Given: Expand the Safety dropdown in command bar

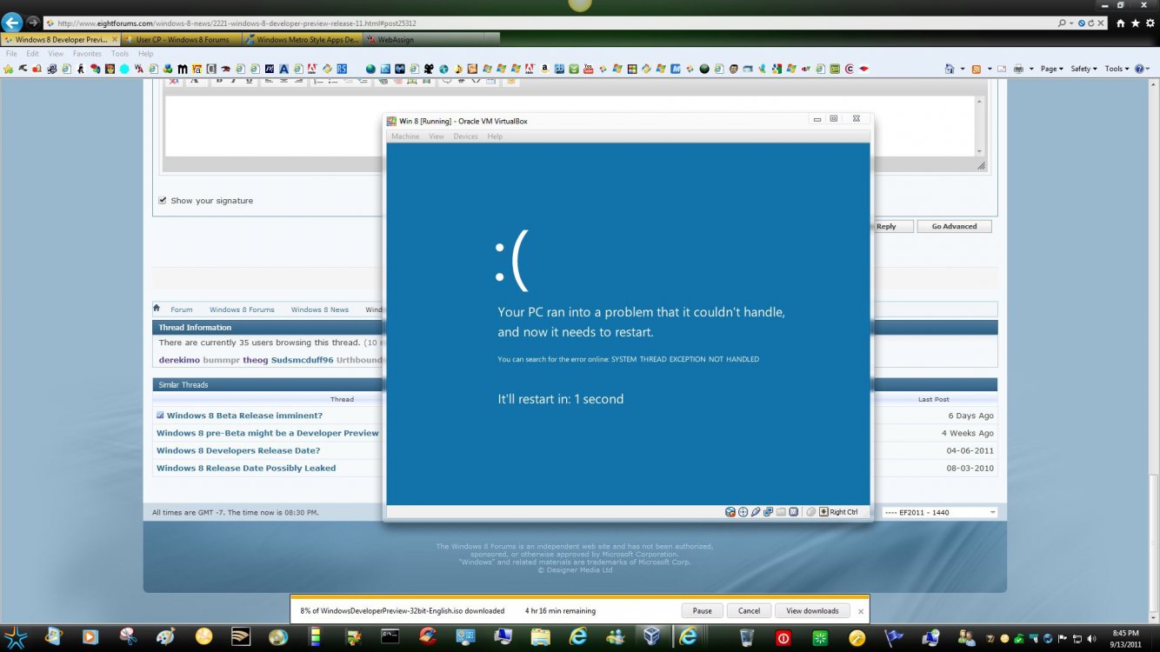Looking at the screenshot, I should click(x=1083, y=69).
